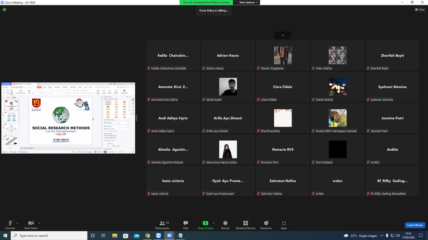Image resolution: width=428 pixels, height=240 pixels.
Task: Select Zharifah Bayti's video tile
Action: pyautogui.click(x=393, y=55)
